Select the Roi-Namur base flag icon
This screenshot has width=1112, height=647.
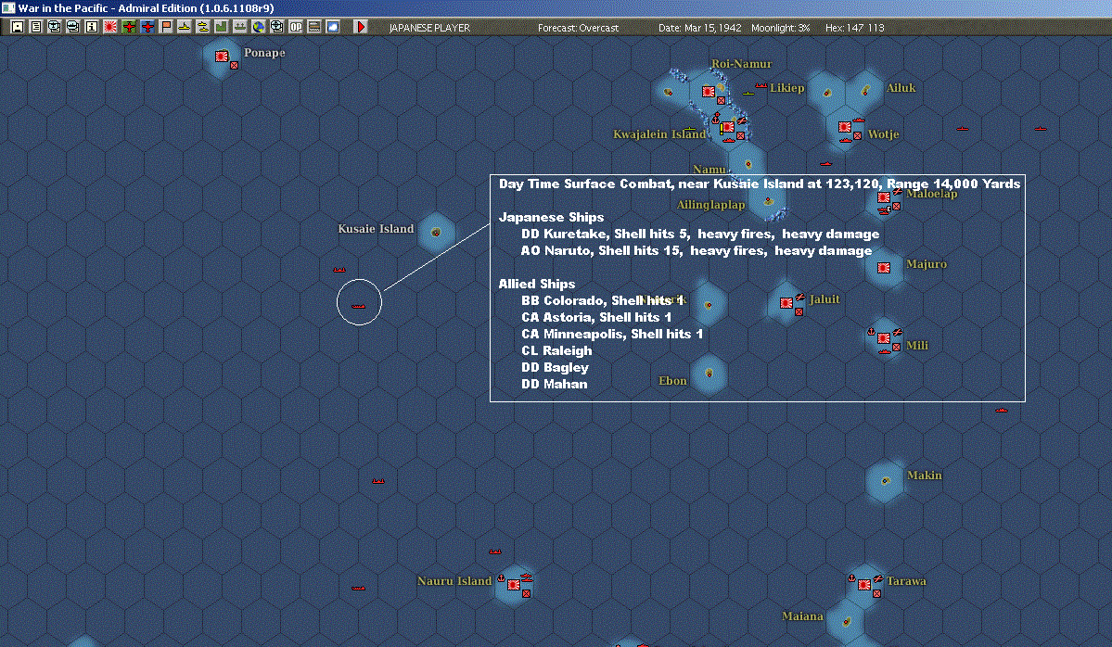(x=708, y=92)
